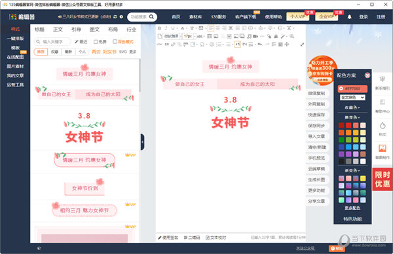
Task: Click 登录 in the top bar
Action: (x=364, y=17)
